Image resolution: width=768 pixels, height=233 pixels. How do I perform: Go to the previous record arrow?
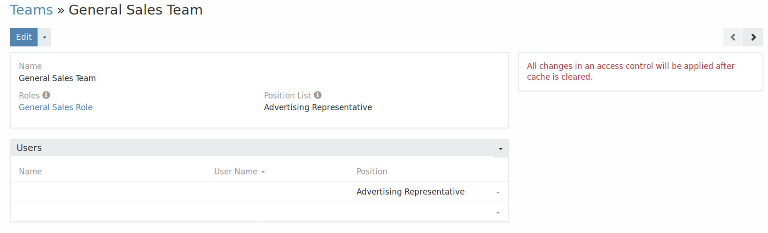point(733,37)
